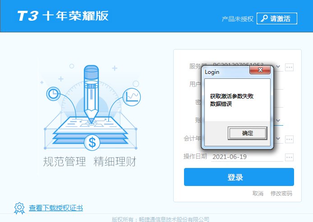Viewport: 313px width, 222px height.
Task: Click the blue 登录 login button
Action: [239, 177]
